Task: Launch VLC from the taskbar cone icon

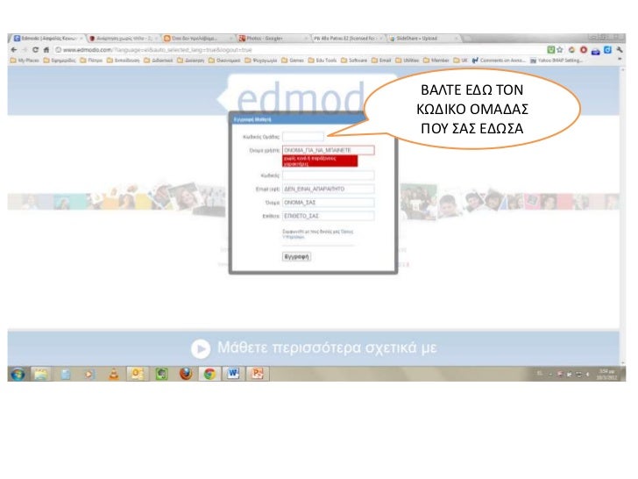Action: pos(114,374)
